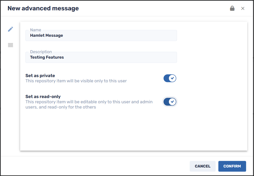254x176 pixels.
Task: Click inside the Name field showing Hamlet Message
Action: point(101,35)
